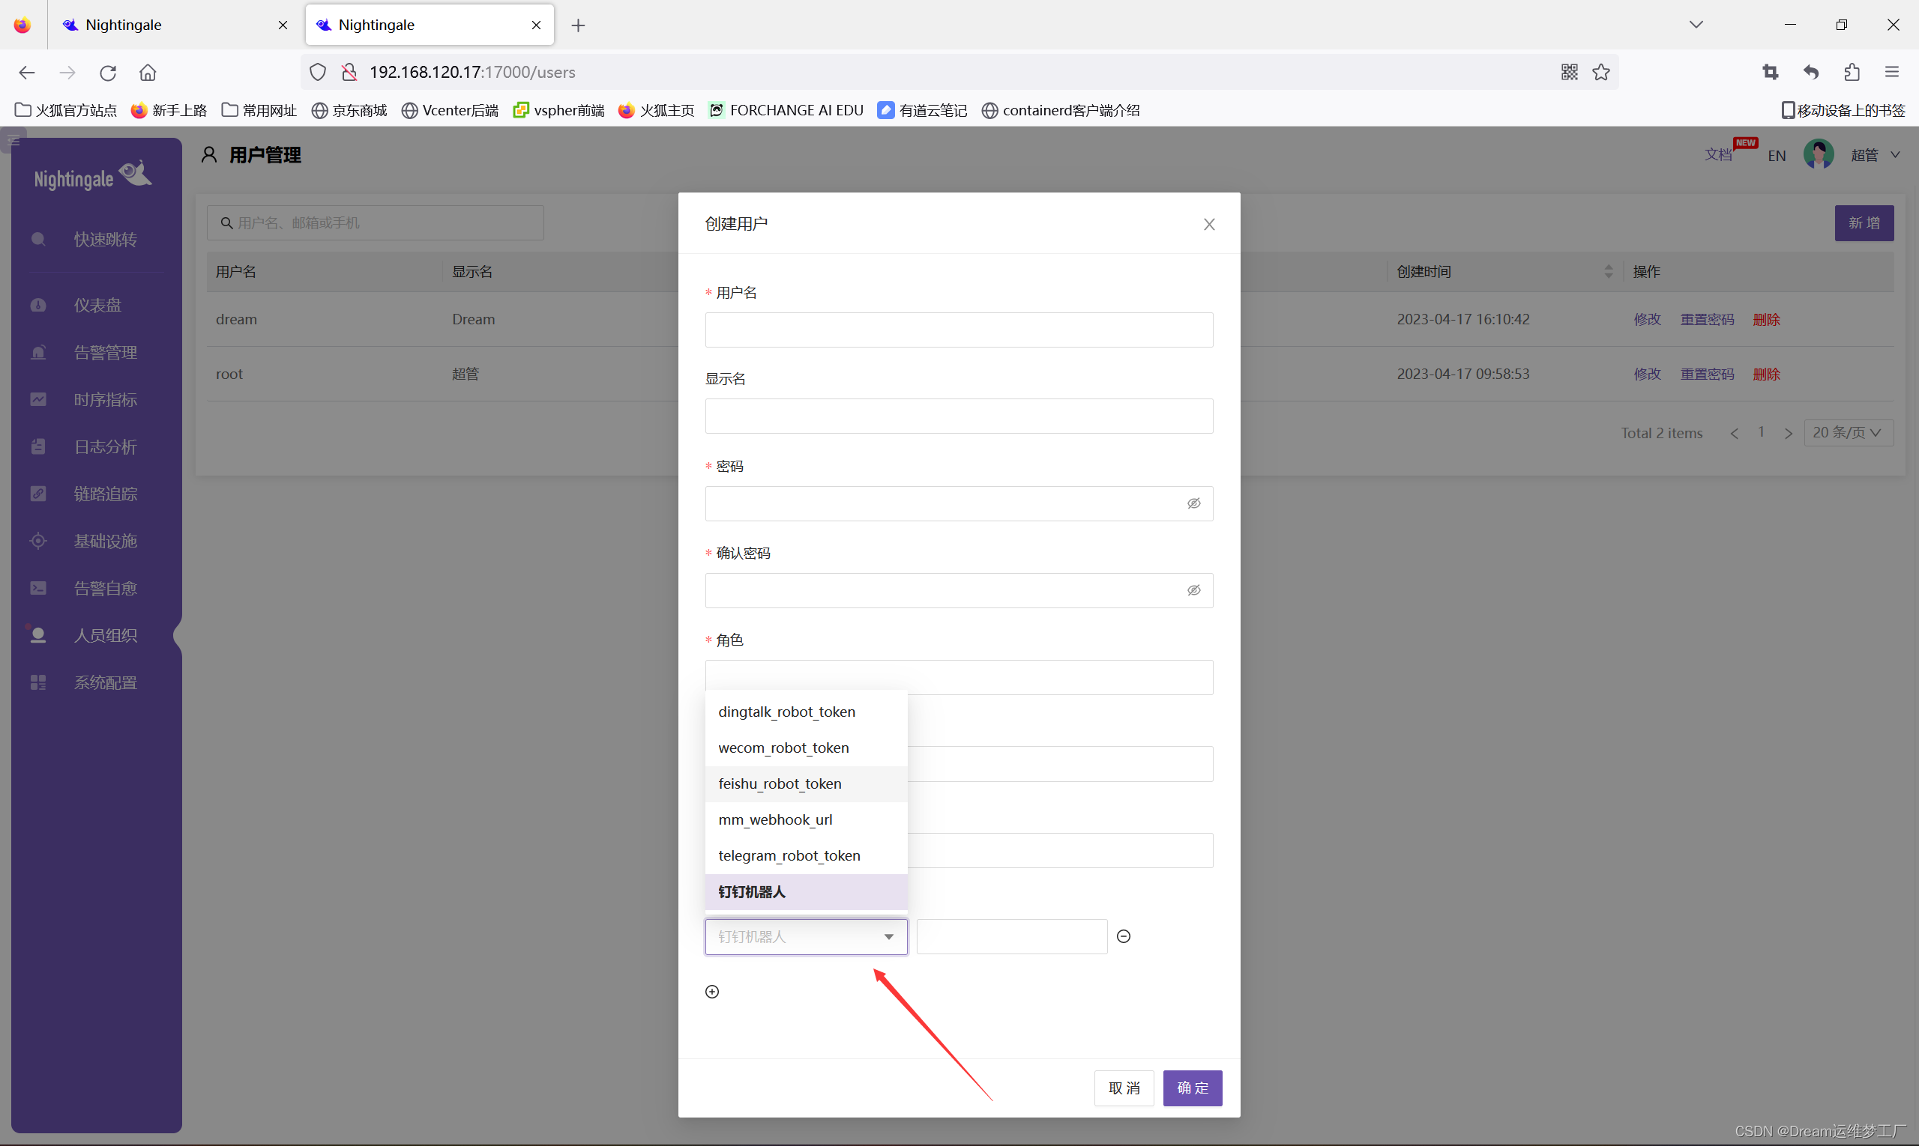This screenshot has height=1146, width=1919.
Task: Click the add contact row plus icon
Action: (x=713, y=992)
